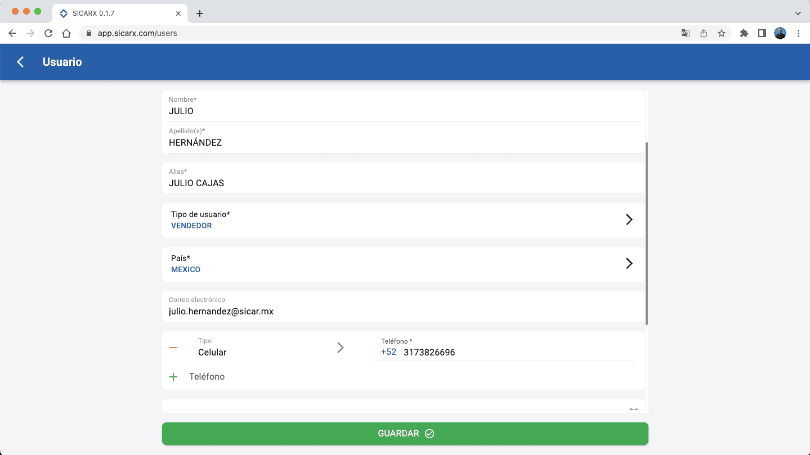Toggle the browser side panel icon
This screenshot has width=810, height=455.
(762, 33)
